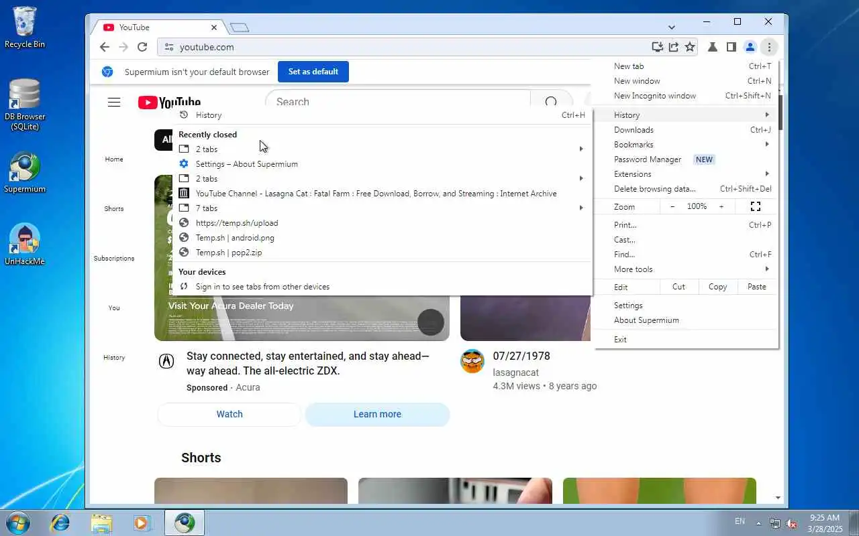Open the side panel icon

tap(731, 47)
